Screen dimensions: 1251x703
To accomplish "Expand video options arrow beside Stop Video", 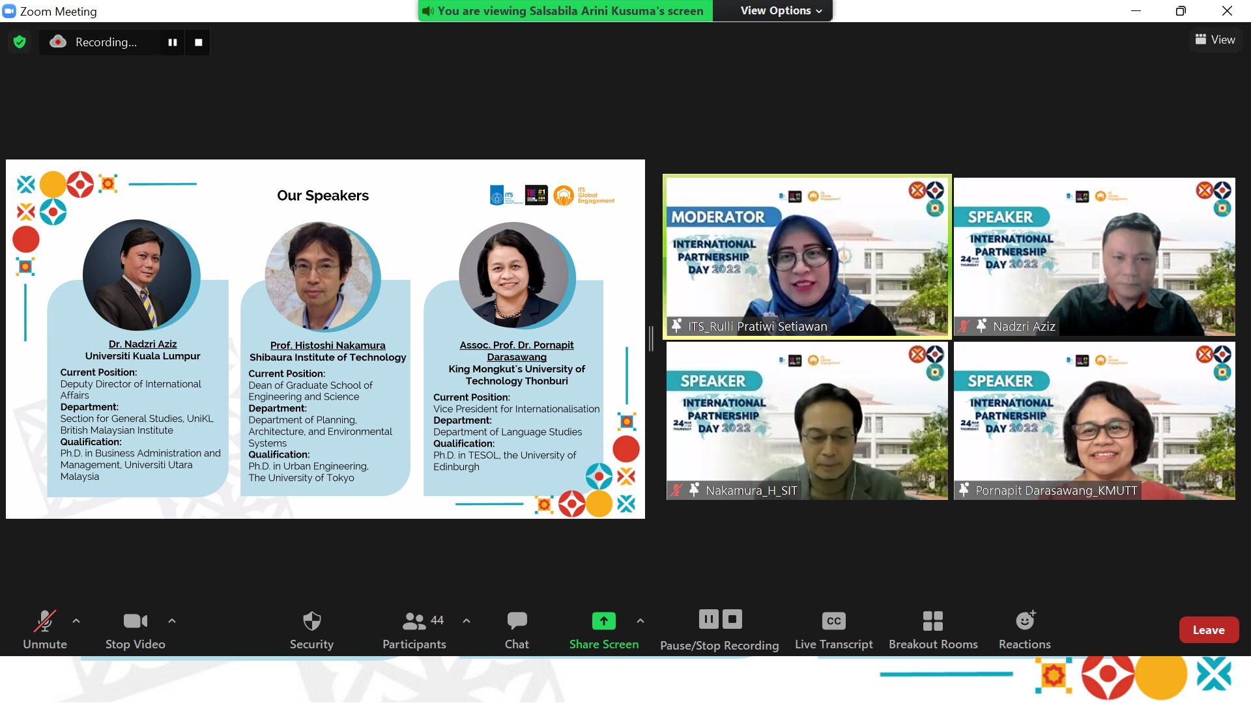I will click(x=172, y=621).
